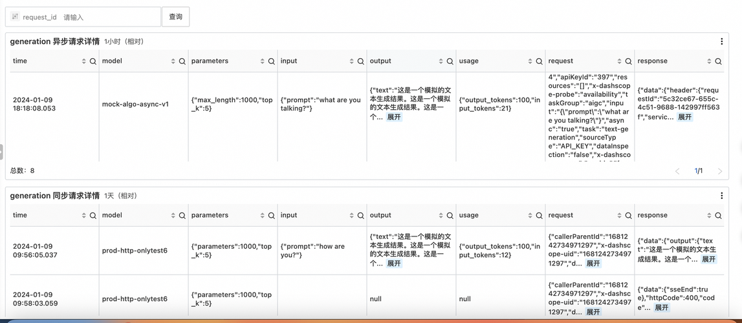Open the sync panel three-dot menu
This screenshot has width=742, height=323.
722,196
